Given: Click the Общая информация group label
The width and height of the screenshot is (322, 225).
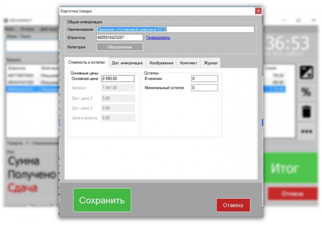Looking at the screenshot, I should tap(84, 22).
